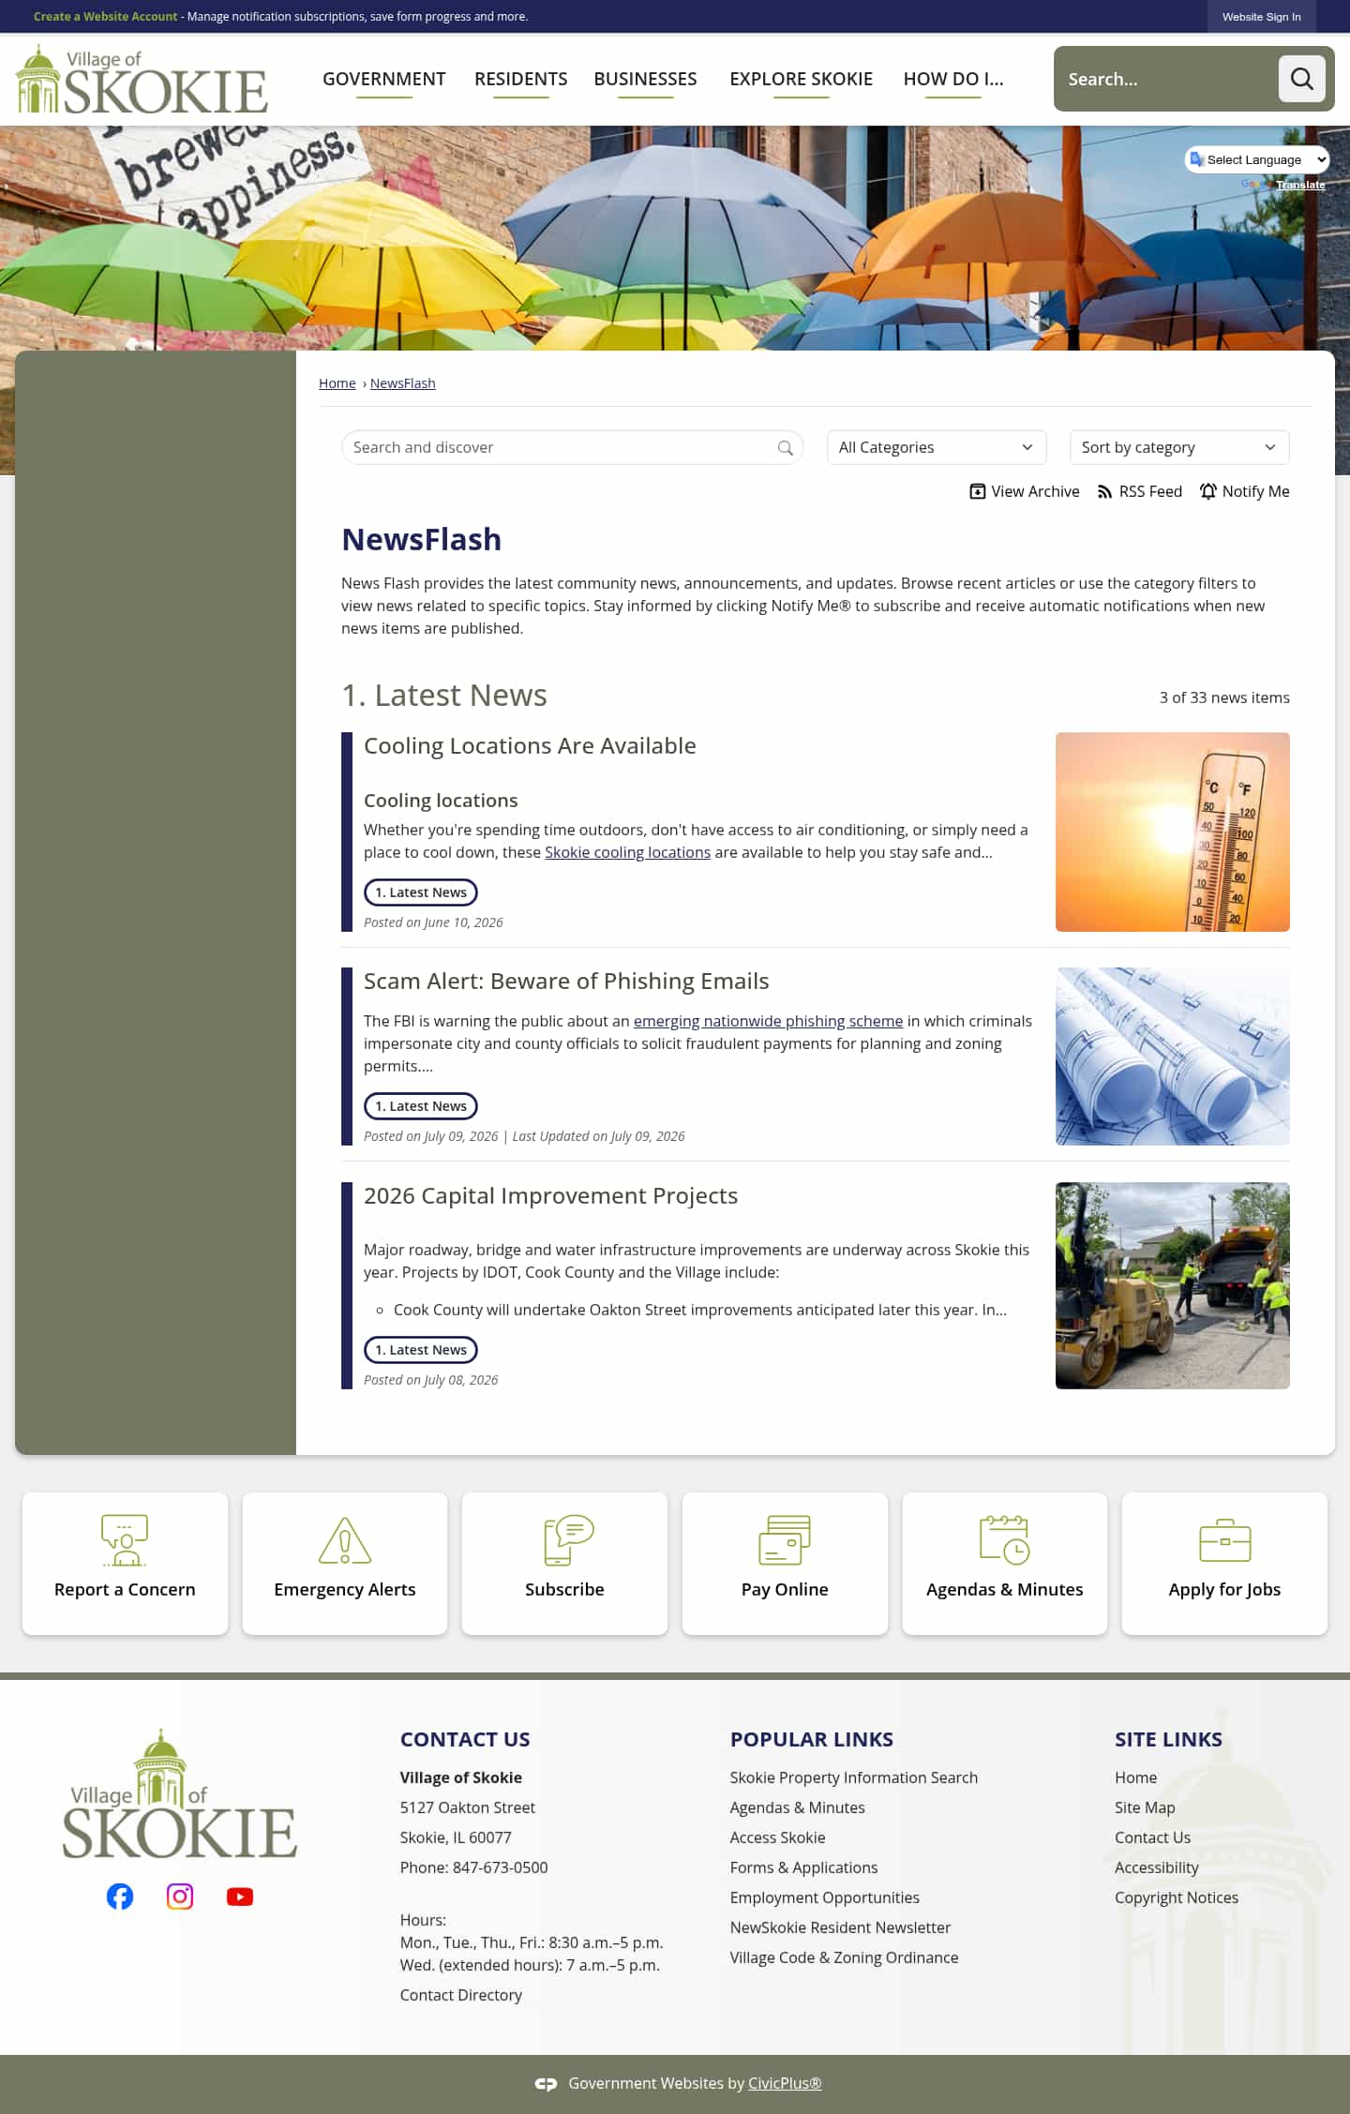Click the NewsFlash breadcrumb link
The image size is (1350, 2114).
pos(403,383)
